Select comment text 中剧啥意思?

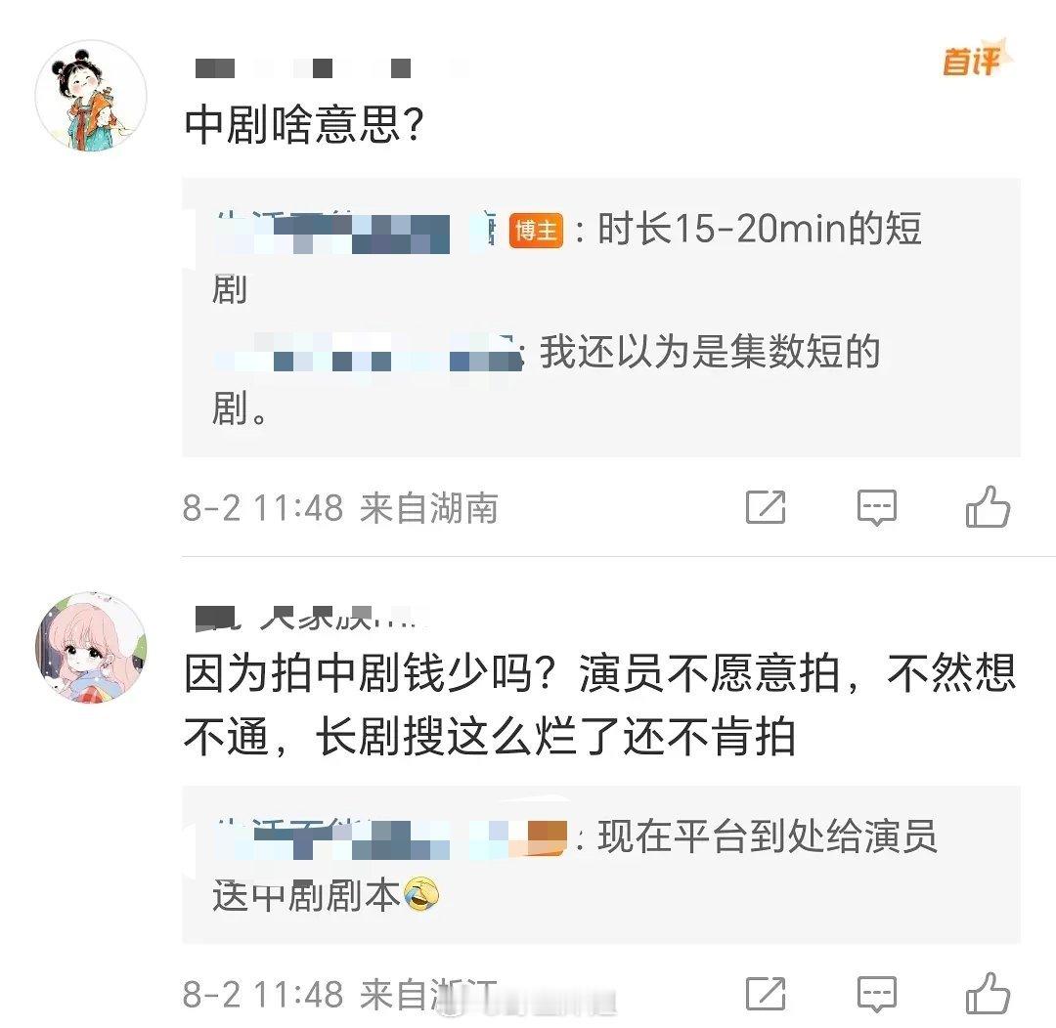point(304,124)
